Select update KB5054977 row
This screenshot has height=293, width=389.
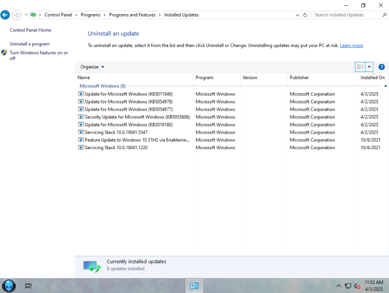(232, 109)
